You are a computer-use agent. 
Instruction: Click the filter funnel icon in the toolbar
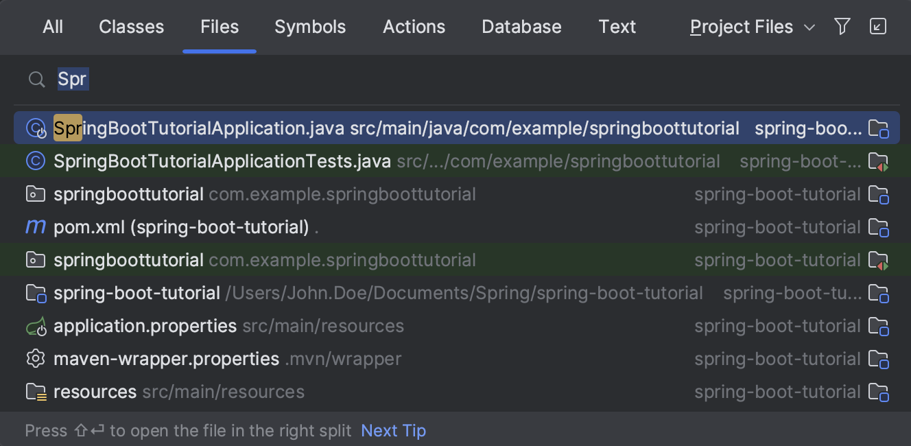842,26
